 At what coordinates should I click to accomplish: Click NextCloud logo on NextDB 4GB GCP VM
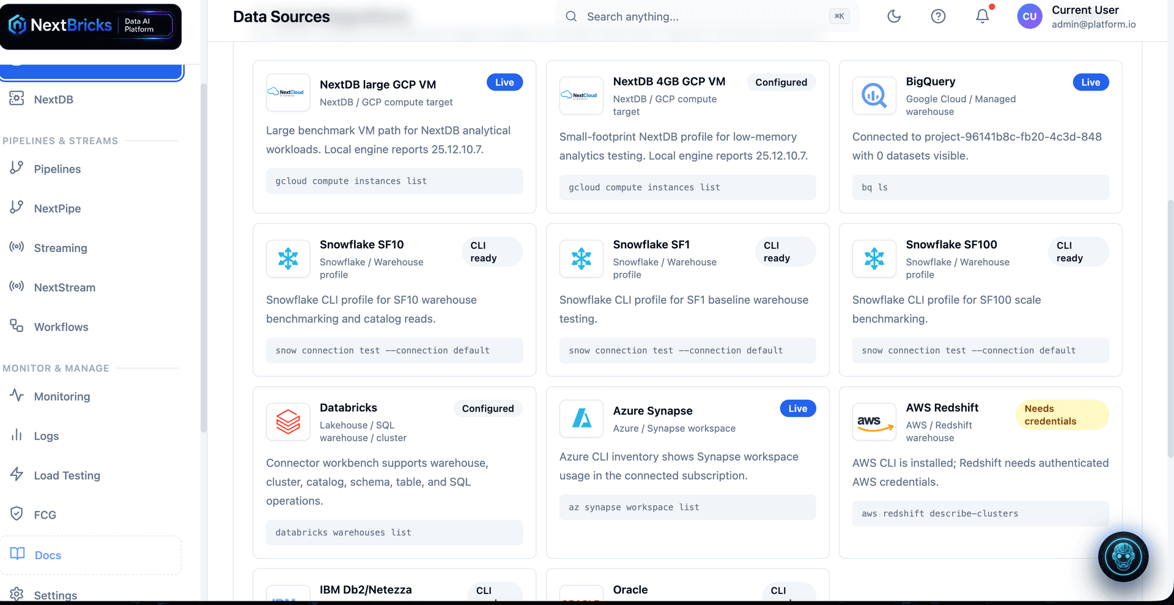[581, 95]
